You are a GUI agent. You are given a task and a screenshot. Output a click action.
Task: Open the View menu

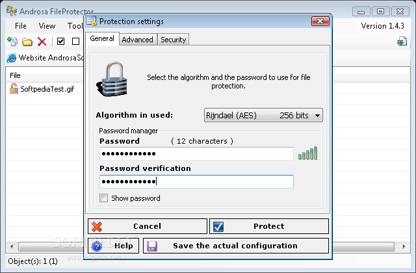click(x=47, y=26)
